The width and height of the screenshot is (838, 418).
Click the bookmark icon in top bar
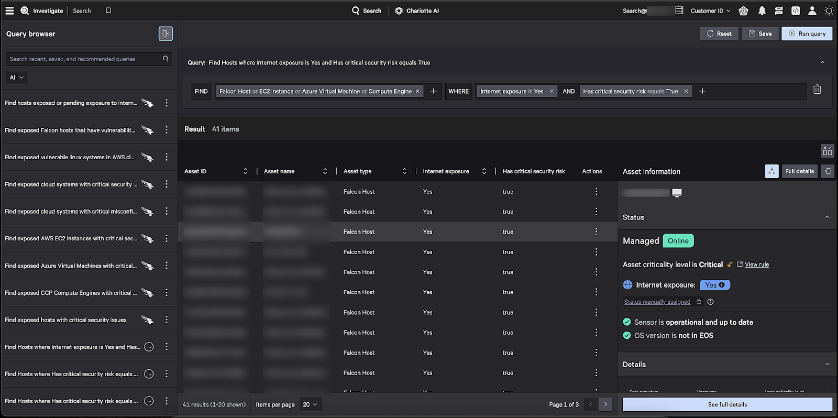click(x=108, y=10)
